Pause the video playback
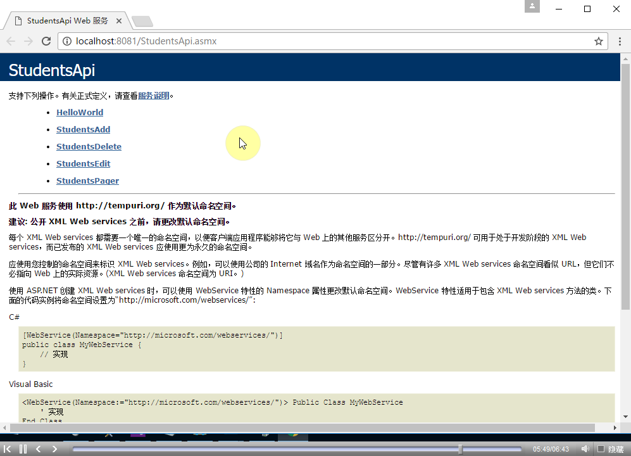 coord(22,448)
